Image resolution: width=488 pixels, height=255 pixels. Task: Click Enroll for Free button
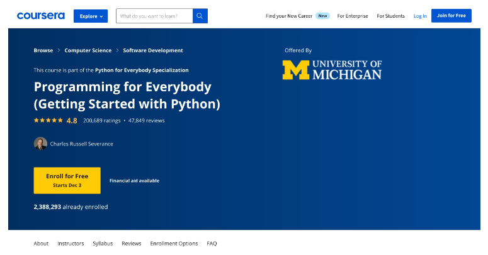[67, 181]
